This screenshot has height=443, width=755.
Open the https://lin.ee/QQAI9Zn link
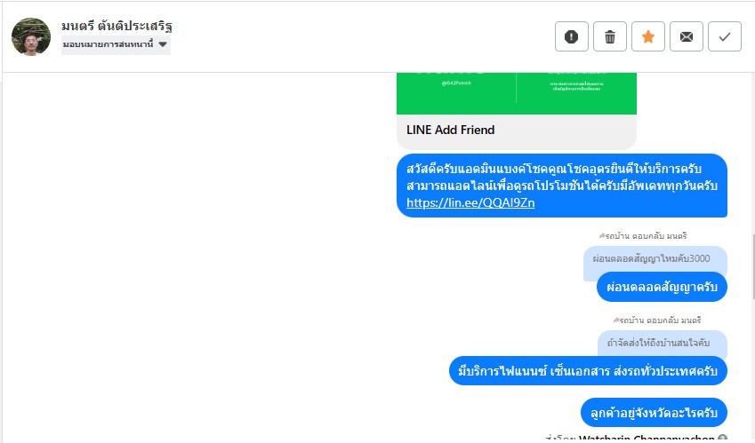tap(470, 202)
